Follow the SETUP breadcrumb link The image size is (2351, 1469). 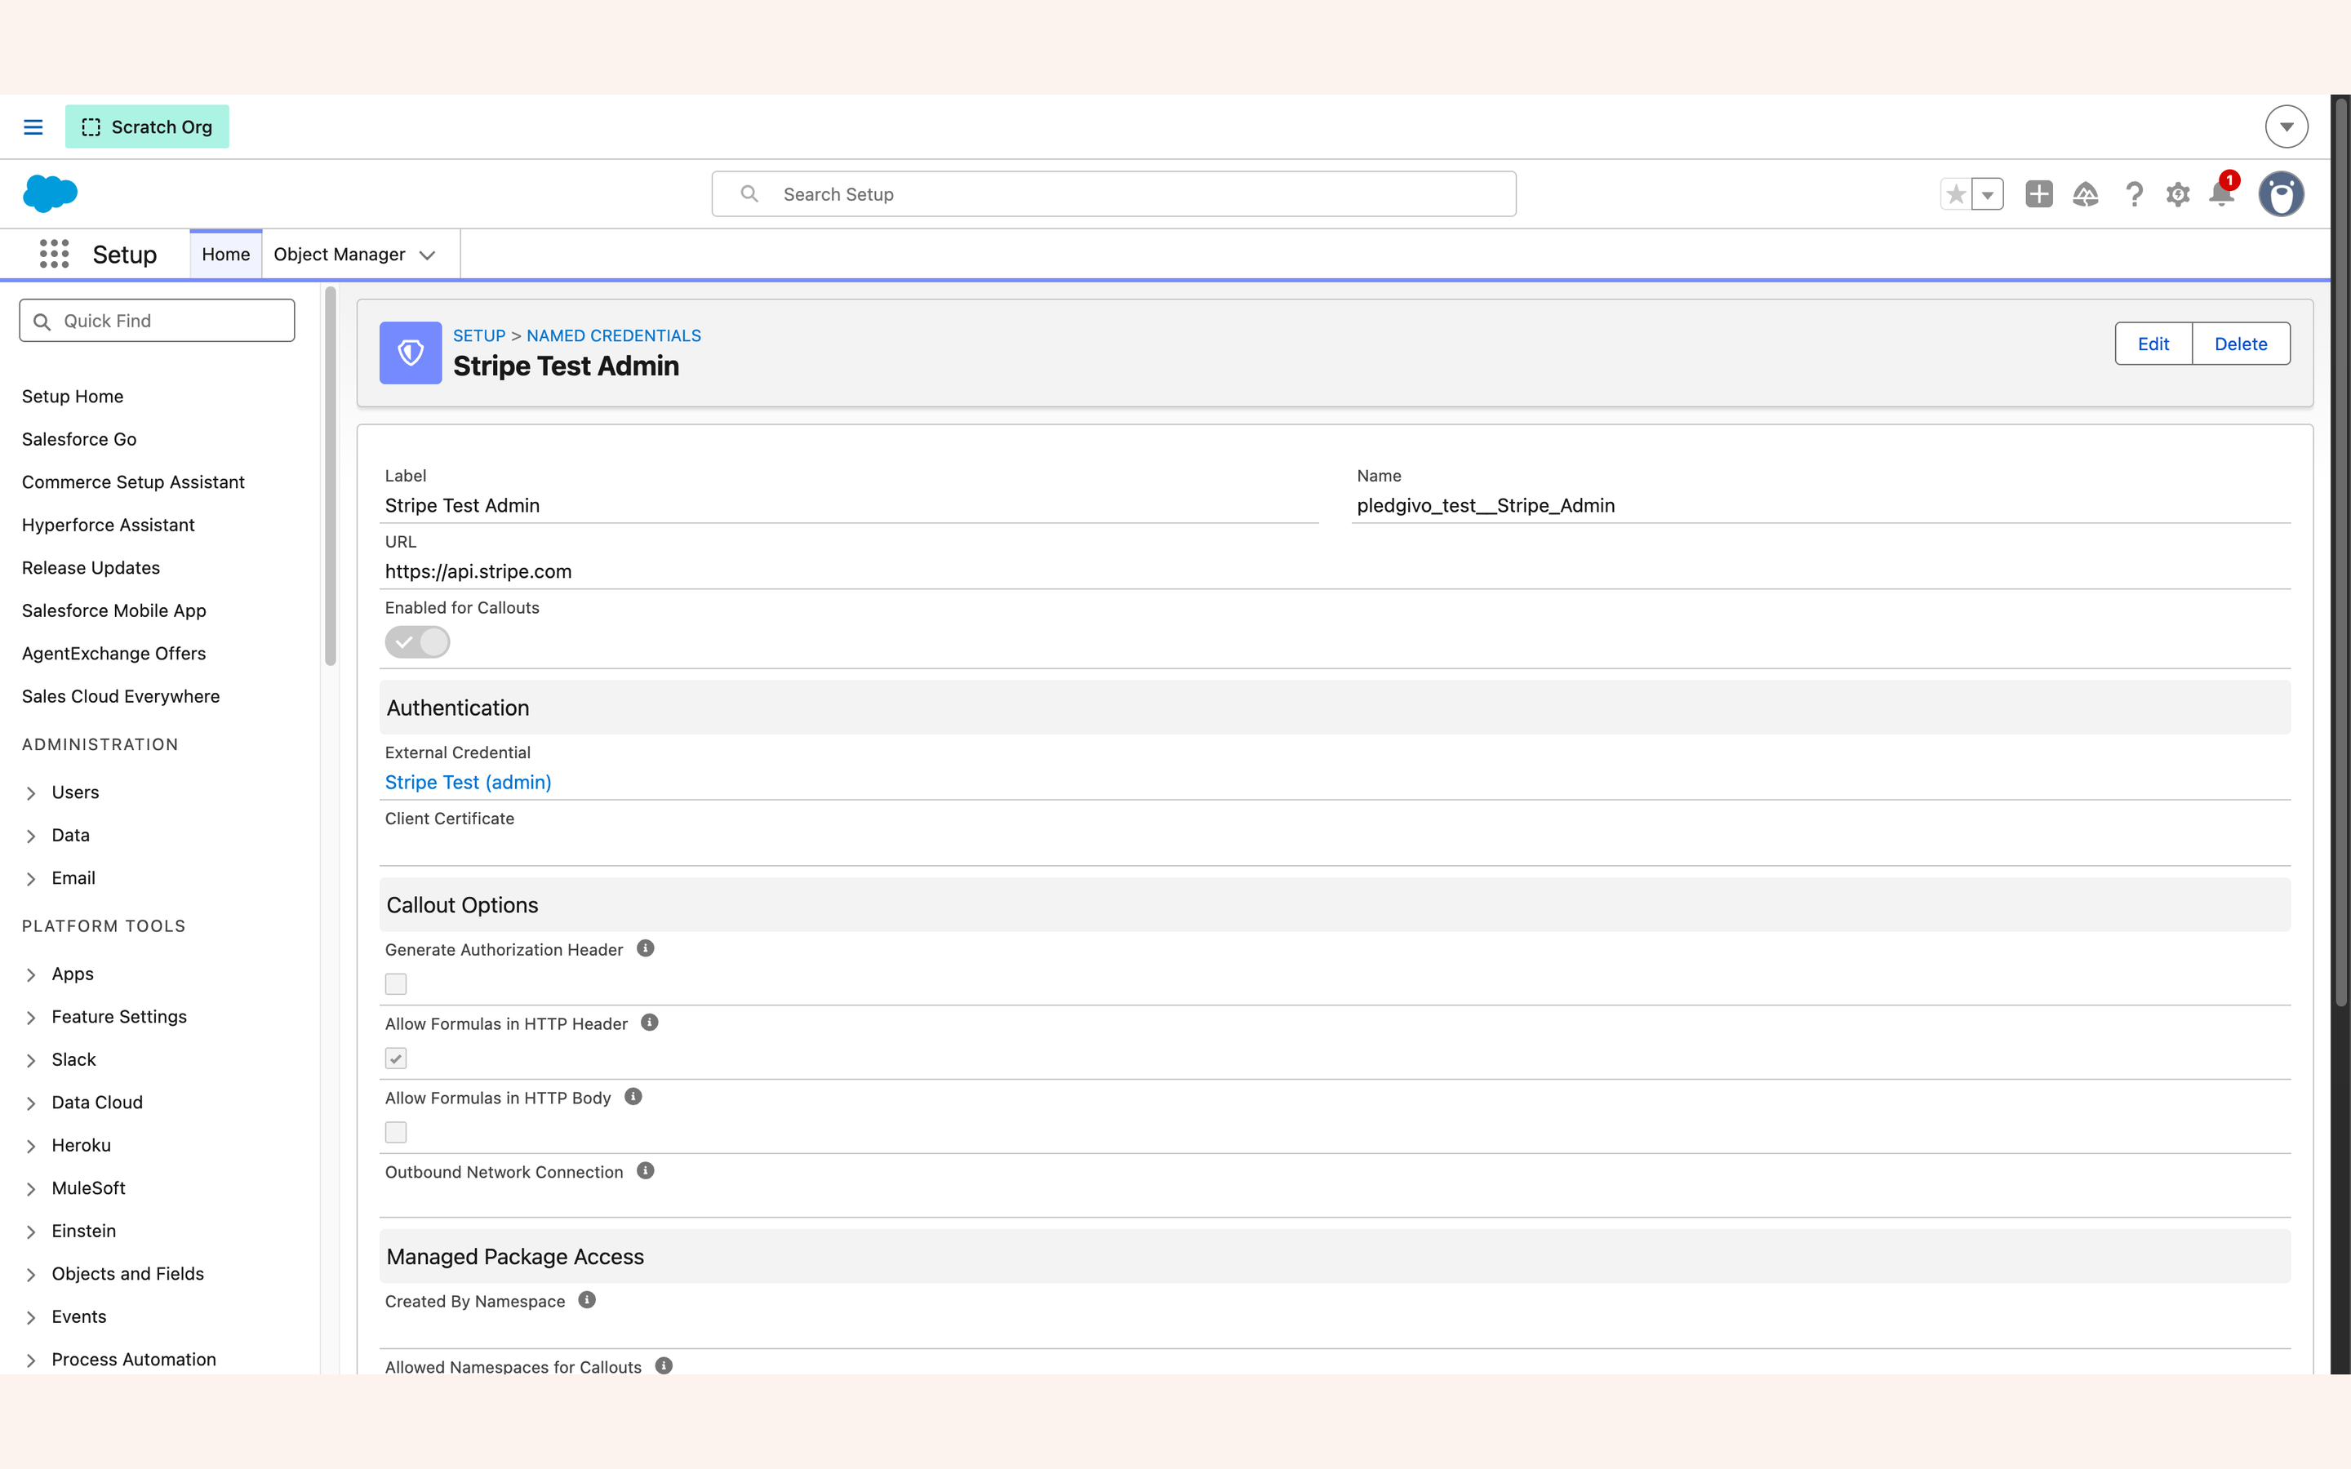pos(479,335)
